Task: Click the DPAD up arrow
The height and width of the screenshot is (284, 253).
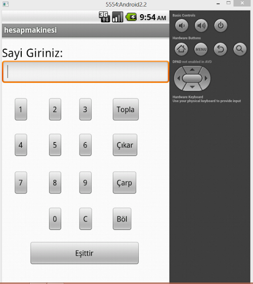Action: point(192,69)
